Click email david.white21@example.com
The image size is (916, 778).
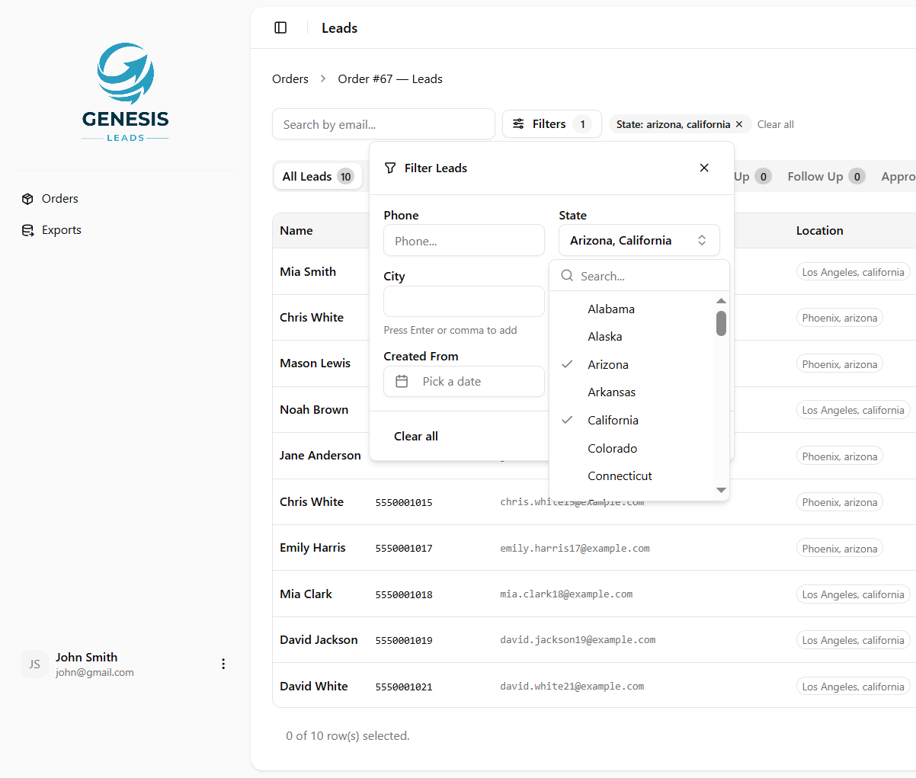pyautogui.click(x=572, y=687)
